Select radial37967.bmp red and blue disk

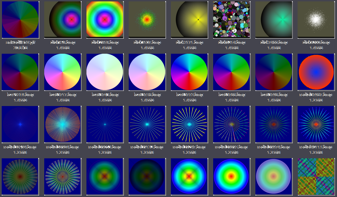click(316, 72)
